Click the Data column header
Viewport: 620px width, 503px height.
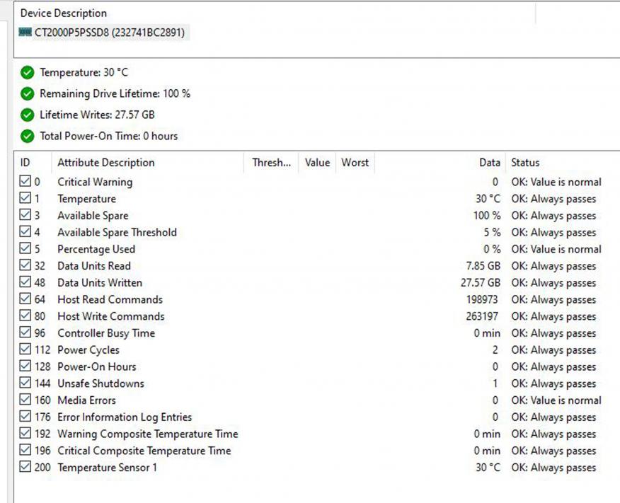coord(489,163)
